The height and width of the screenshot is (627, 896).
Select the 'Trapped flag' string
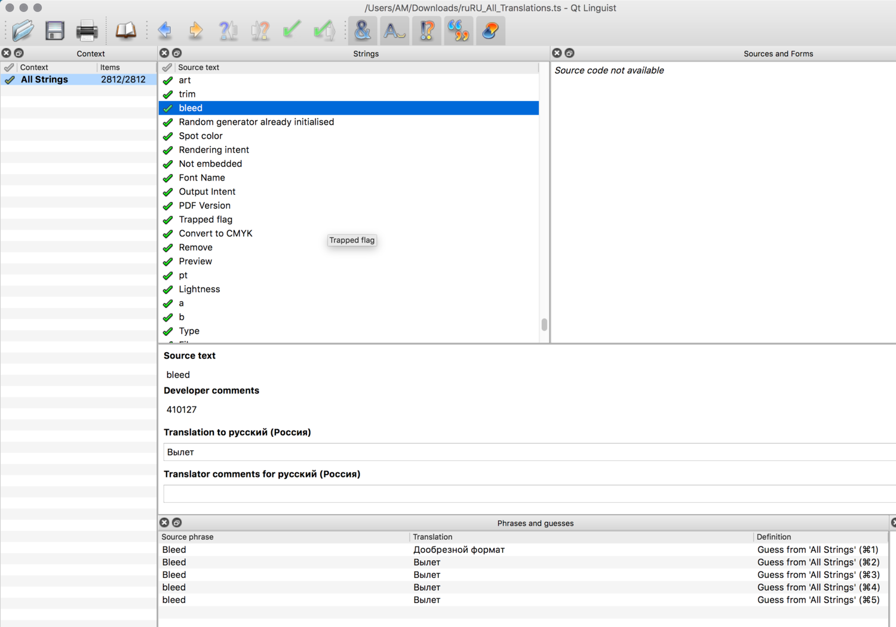205,219
